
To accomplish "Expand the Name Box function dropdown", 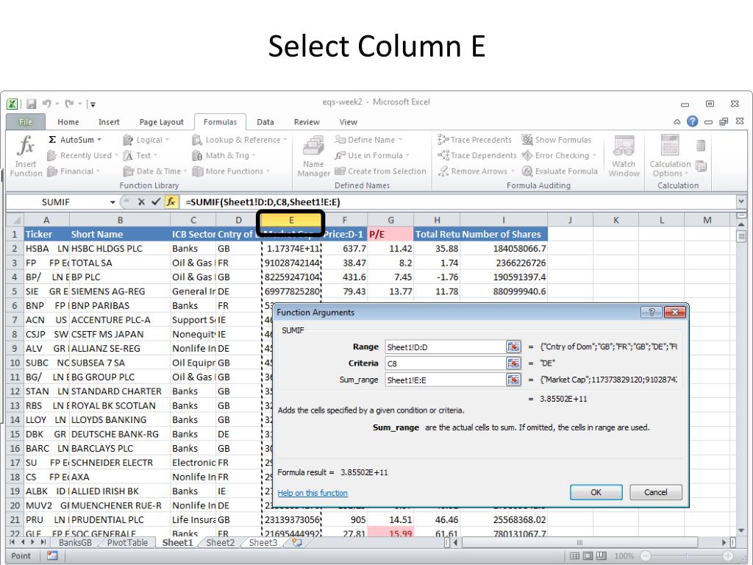I will pyautogui.click(x=113, y=202).
